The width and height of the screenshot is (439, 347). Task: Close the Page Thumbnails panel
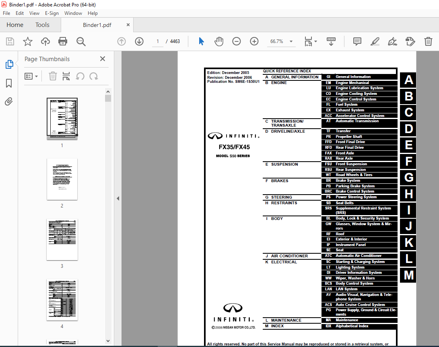[103, 59]
